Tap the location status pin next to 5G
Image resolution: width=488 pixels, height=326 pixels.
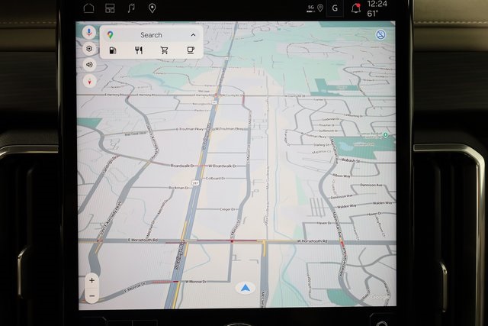[320, 8]
